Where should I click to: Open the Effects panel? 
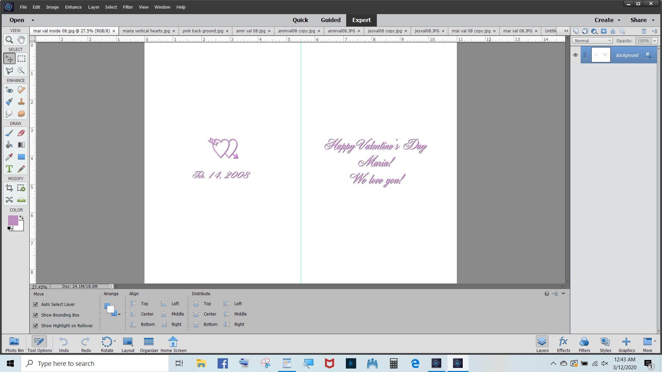(x=563, y=344)
